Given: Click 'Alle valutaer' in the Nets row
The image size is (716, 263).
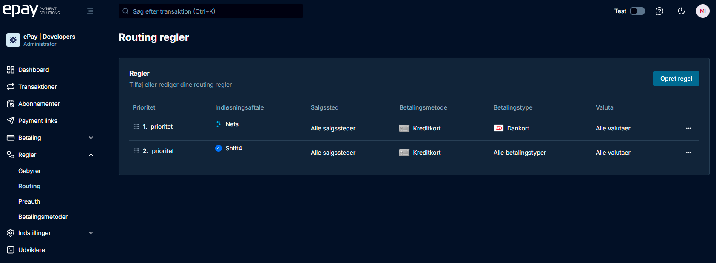Looking at the screenshot, I should pyautogui.click(x=613, y=128).
